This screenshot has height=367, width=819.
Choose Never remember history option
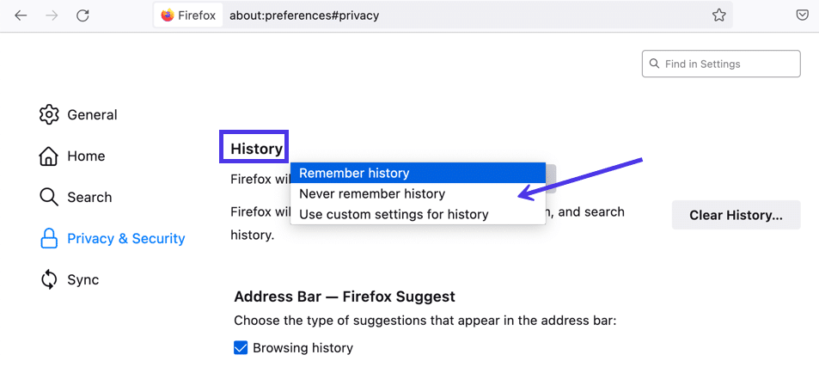pos(372,193)
